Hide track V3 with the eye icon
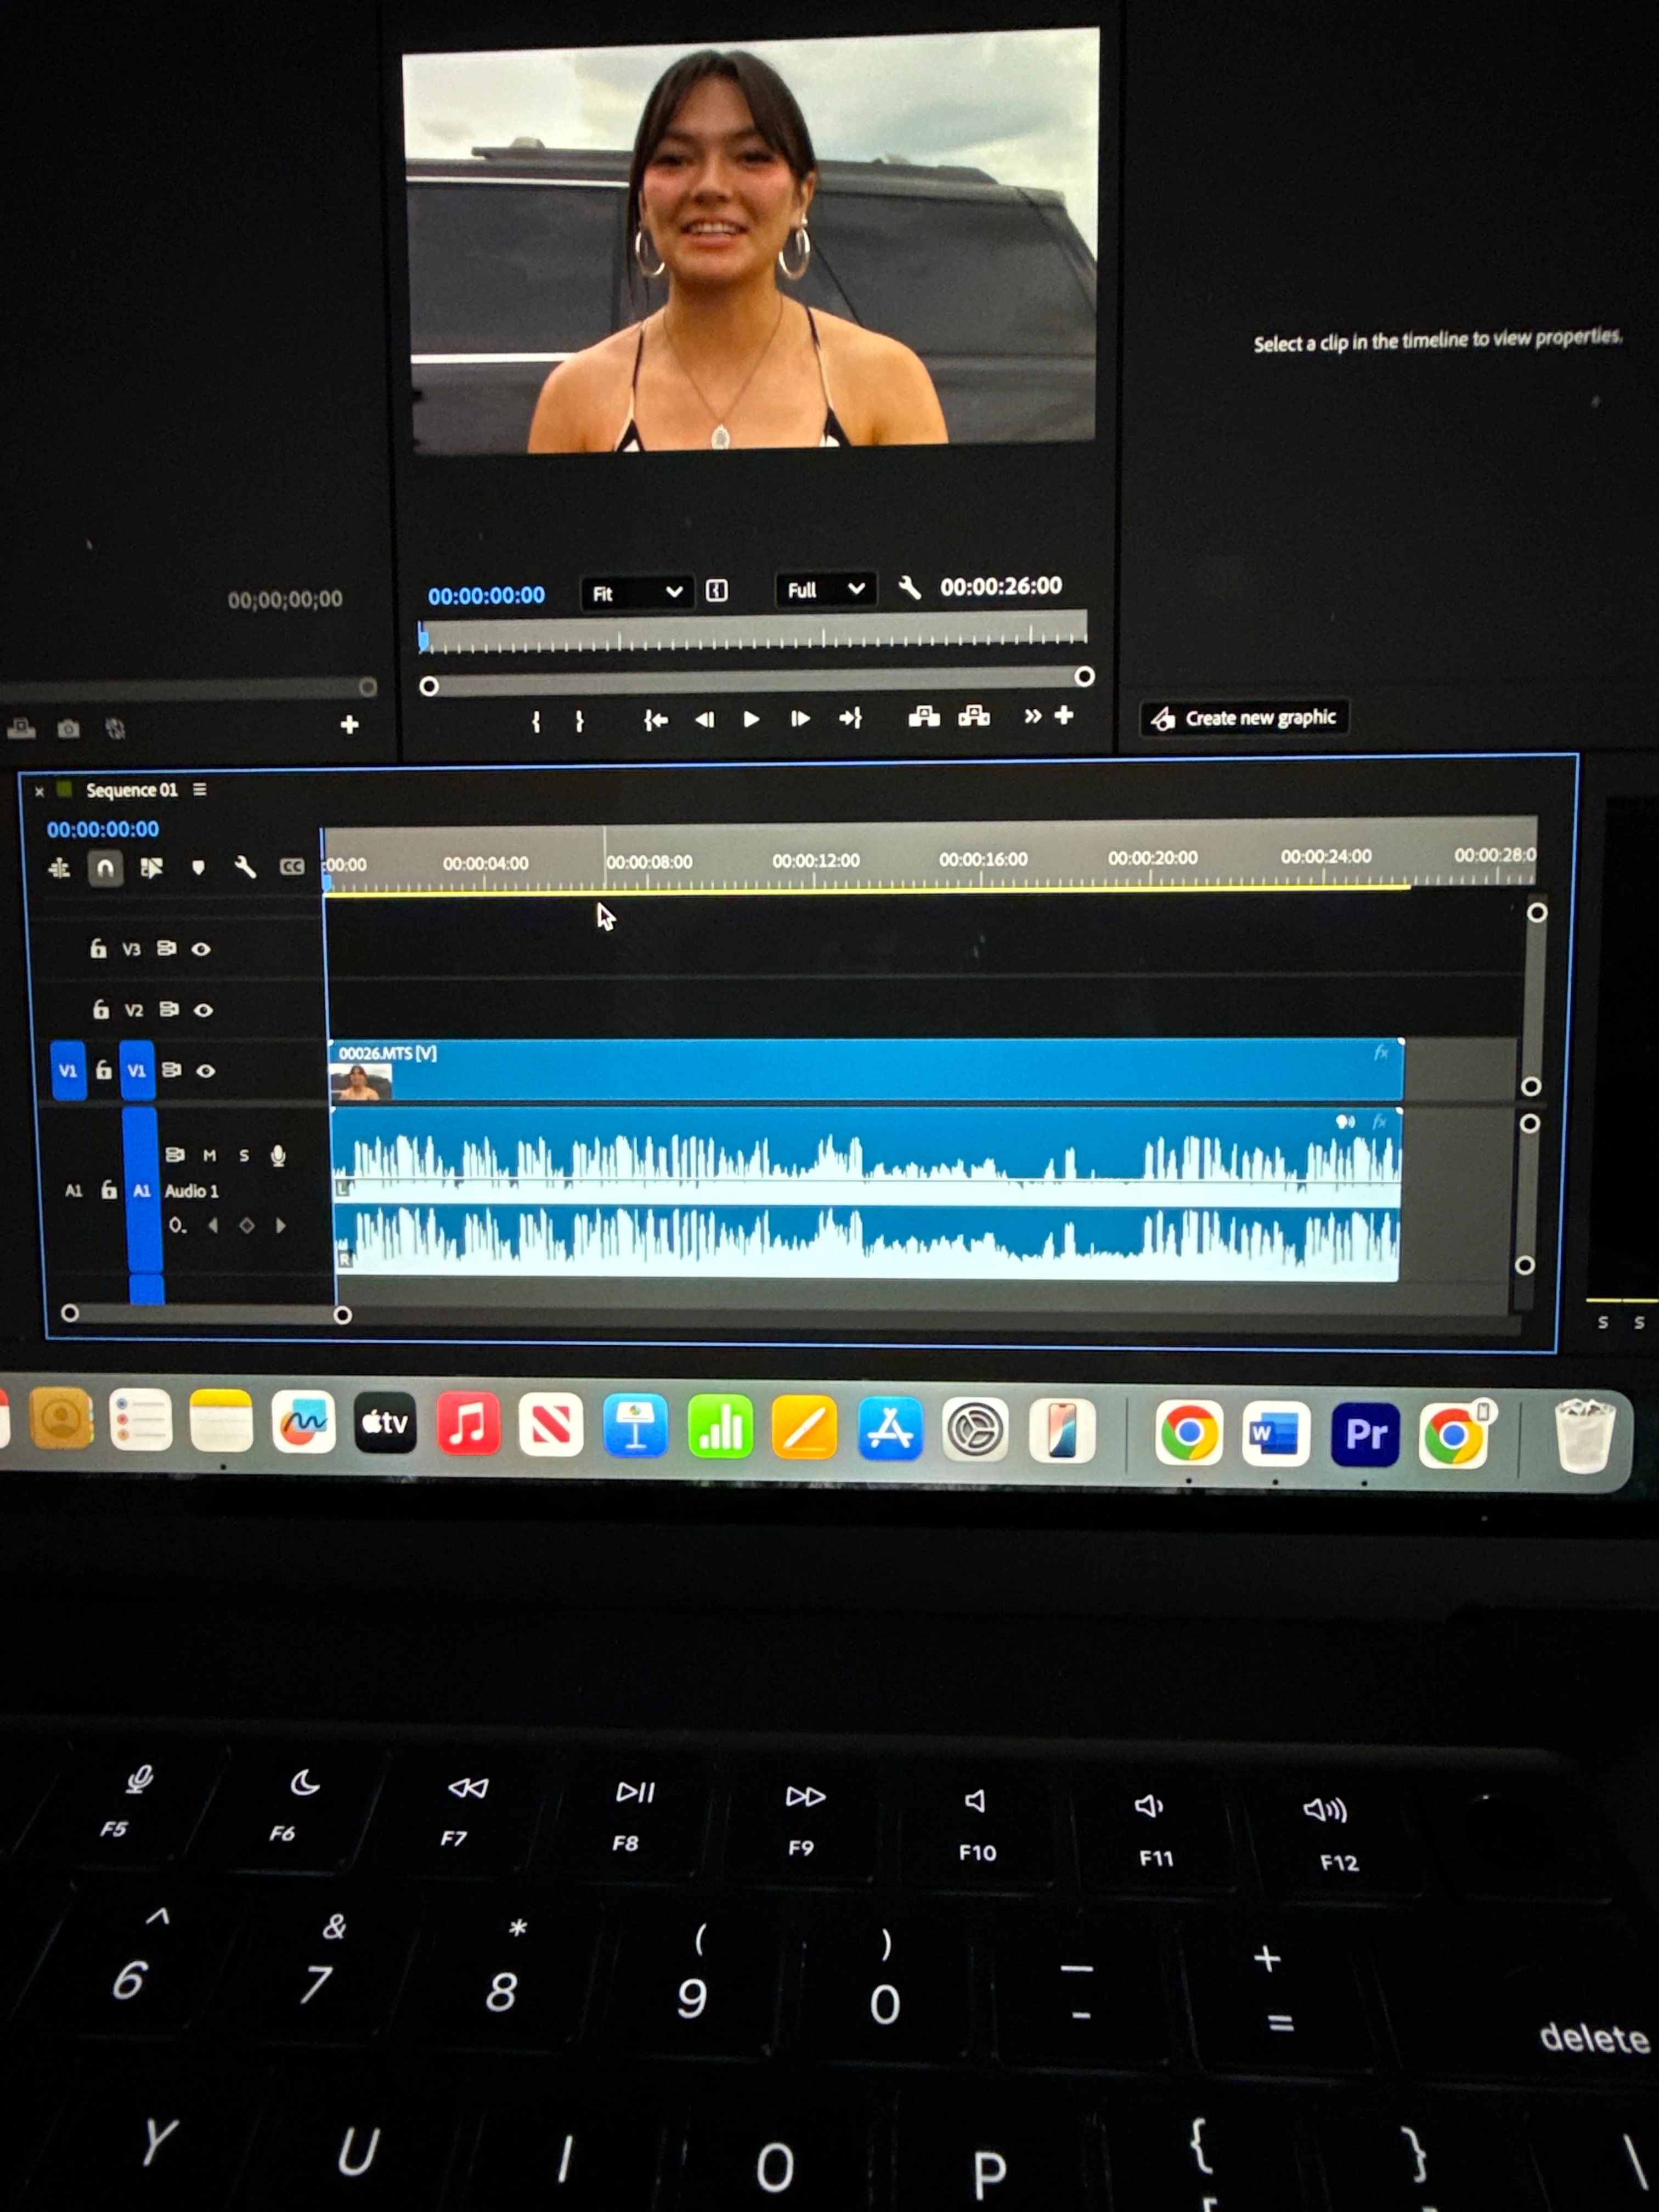This screenshot has height=2212, width=1659. pyautogui.click(x=201, y=949)
